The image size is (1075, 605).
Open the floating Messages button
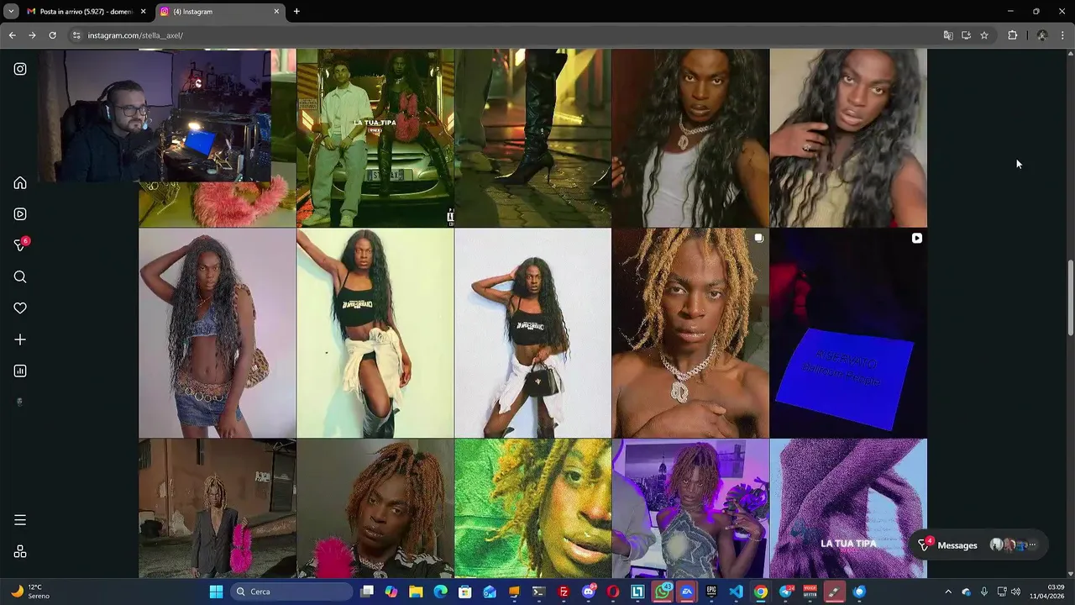tap(978, 545)
